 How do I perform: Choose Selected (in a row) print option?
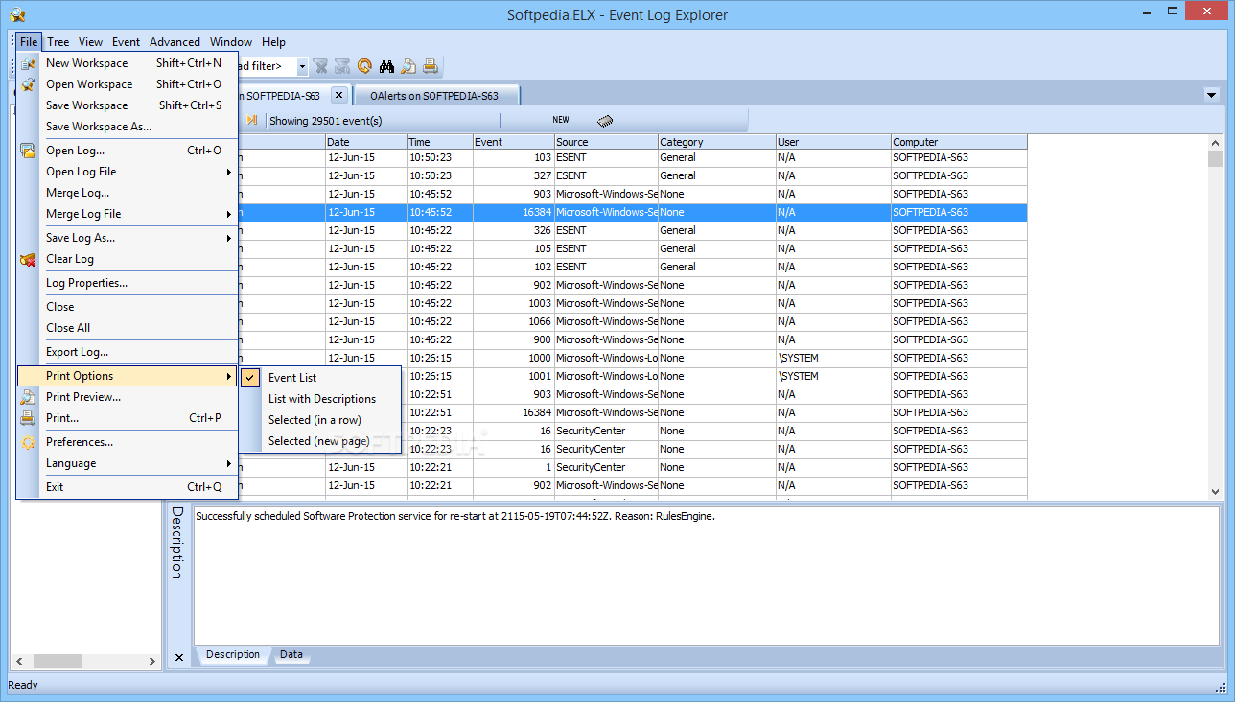320,420
